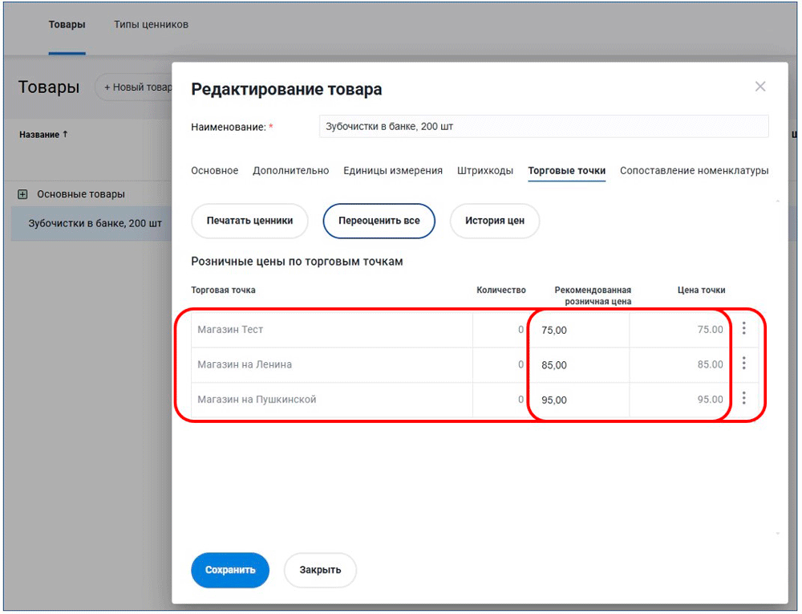
Task: Sort by the Название column header
Action: click(x=43, y=135)
